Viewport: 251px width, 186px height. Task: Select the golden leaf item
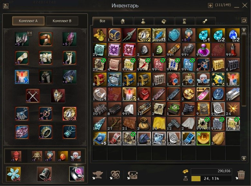pyautogui.click(x=218, y=138)
